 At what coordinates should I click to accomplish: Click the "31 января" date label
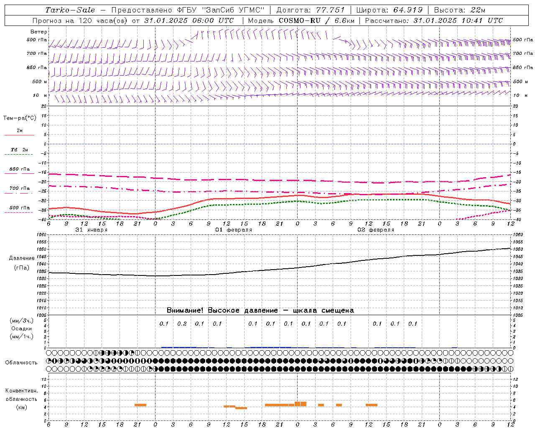pyautogui.click(x=91, y=230)
